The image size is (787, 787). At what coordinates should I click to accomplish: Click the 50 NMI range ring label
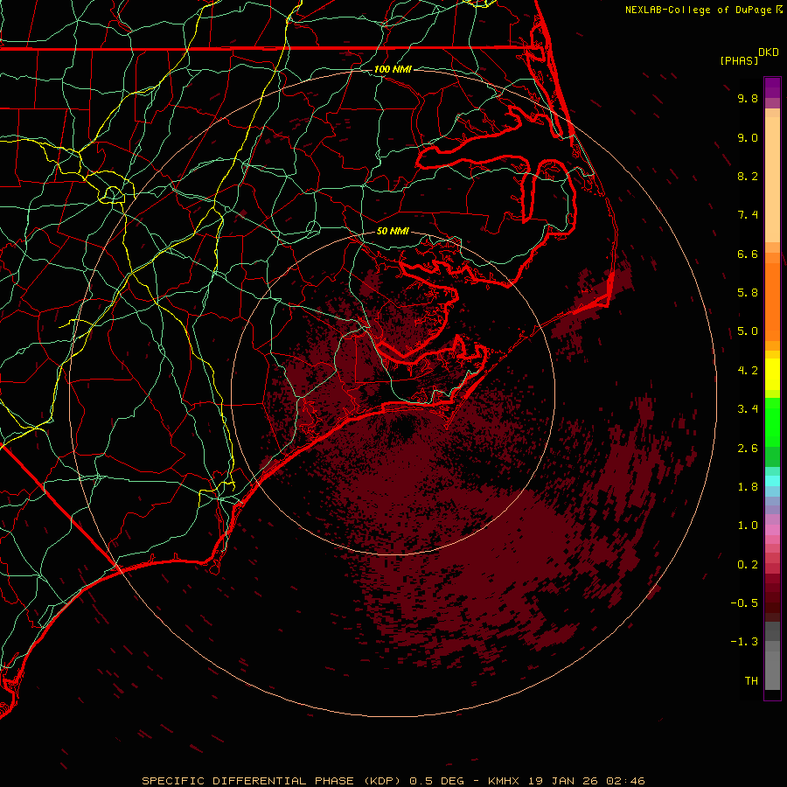tap(393, 231)
